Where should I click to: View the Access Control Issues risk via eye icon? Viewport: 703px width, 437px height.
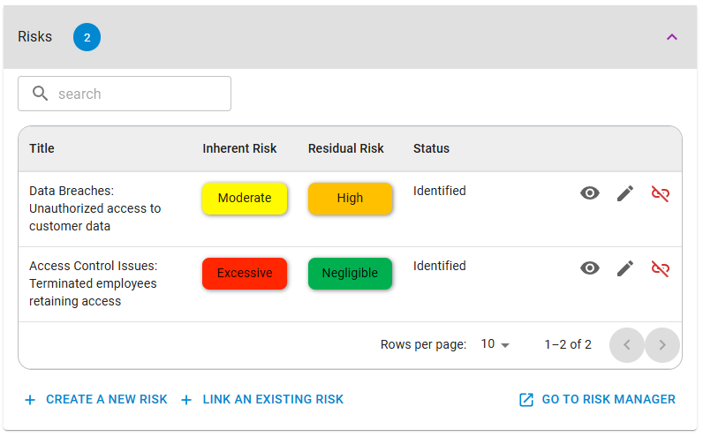[590, 268]
